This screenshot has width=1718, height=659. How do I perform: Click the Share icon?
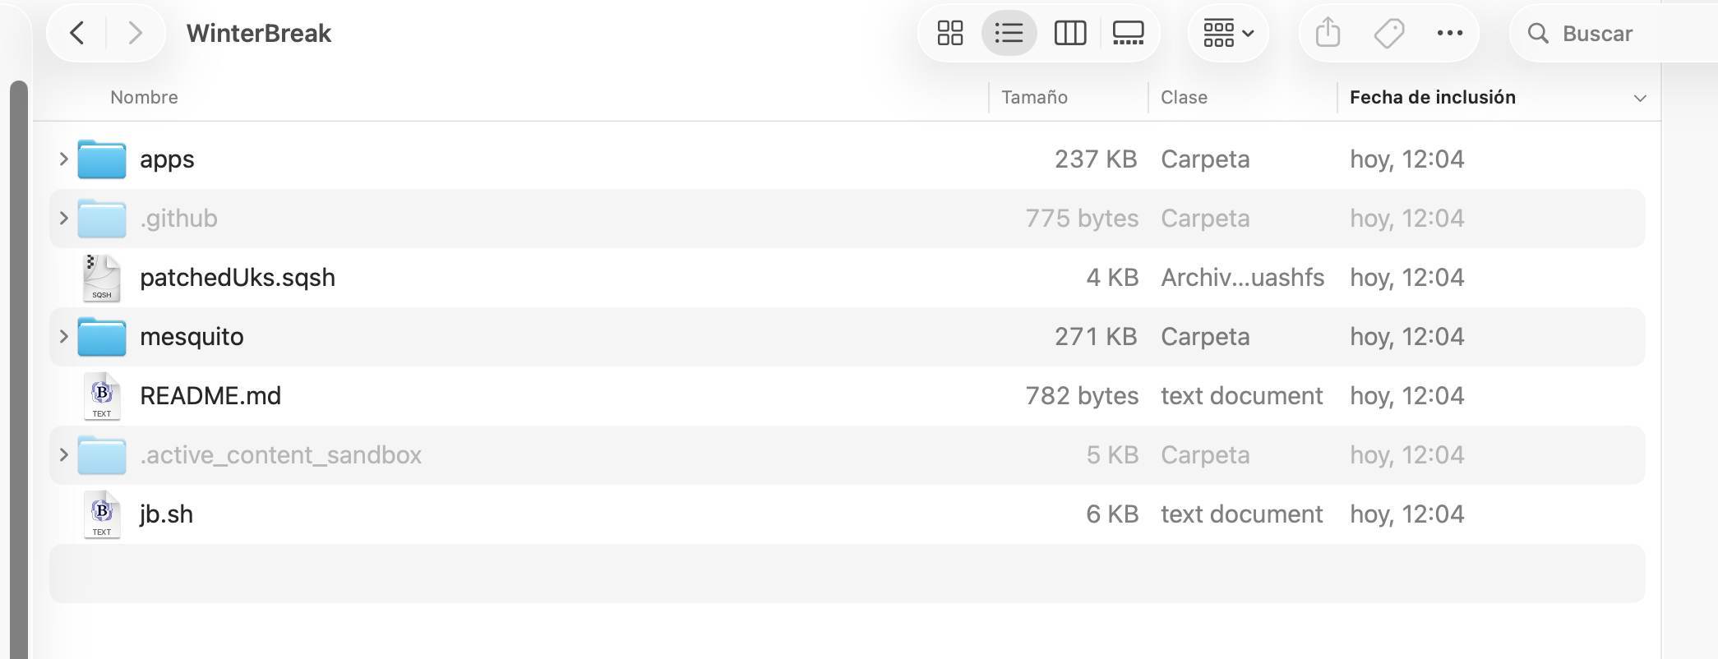tap(1328, 33)
